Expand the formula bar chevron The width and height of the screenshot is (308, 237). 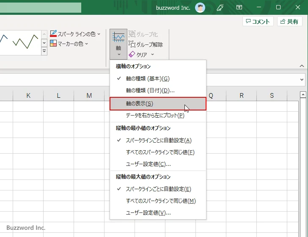point(302,79)
